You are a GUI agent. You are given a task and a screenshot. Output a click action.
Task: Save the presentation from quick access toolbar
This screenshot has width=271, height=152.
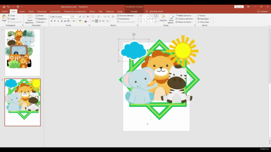4,7
